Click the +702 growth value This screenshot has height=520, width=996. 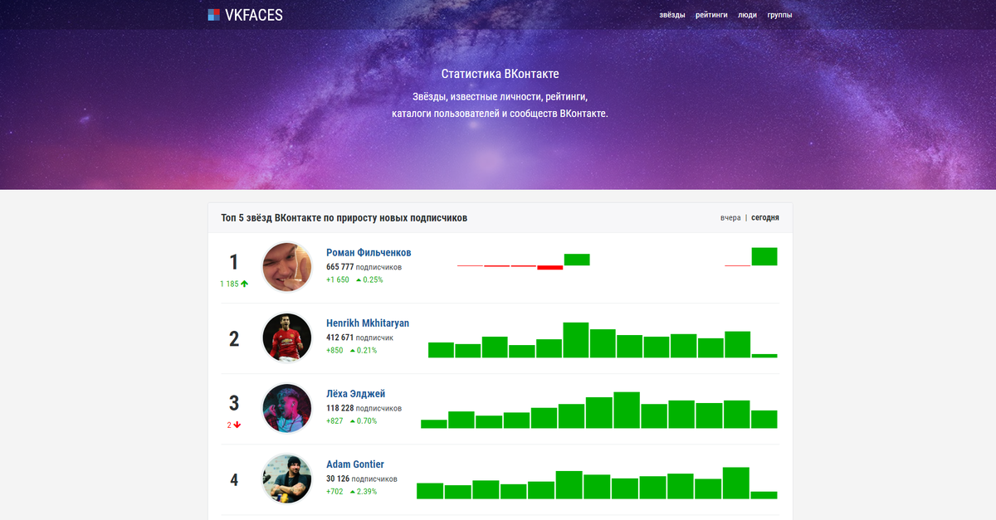coord(334,492)
